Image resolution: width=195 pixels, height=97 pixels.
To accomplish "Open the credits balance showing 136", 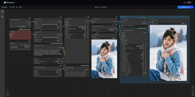I will tap(189, 3).
